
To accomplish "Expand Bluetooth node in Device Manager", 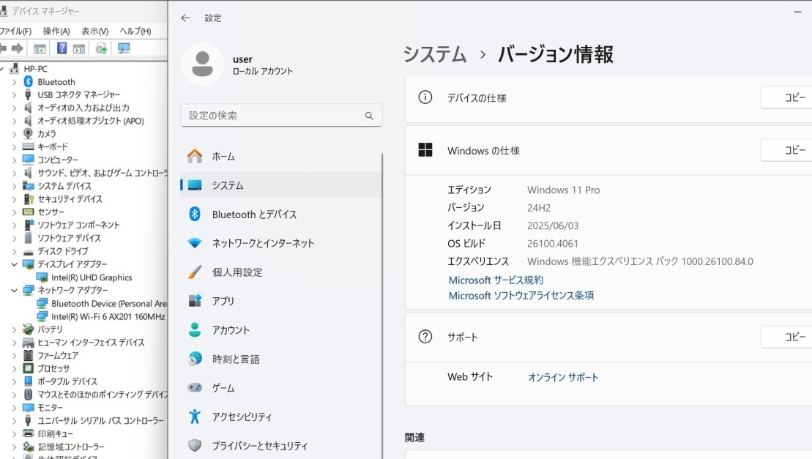I will (15, 82).
